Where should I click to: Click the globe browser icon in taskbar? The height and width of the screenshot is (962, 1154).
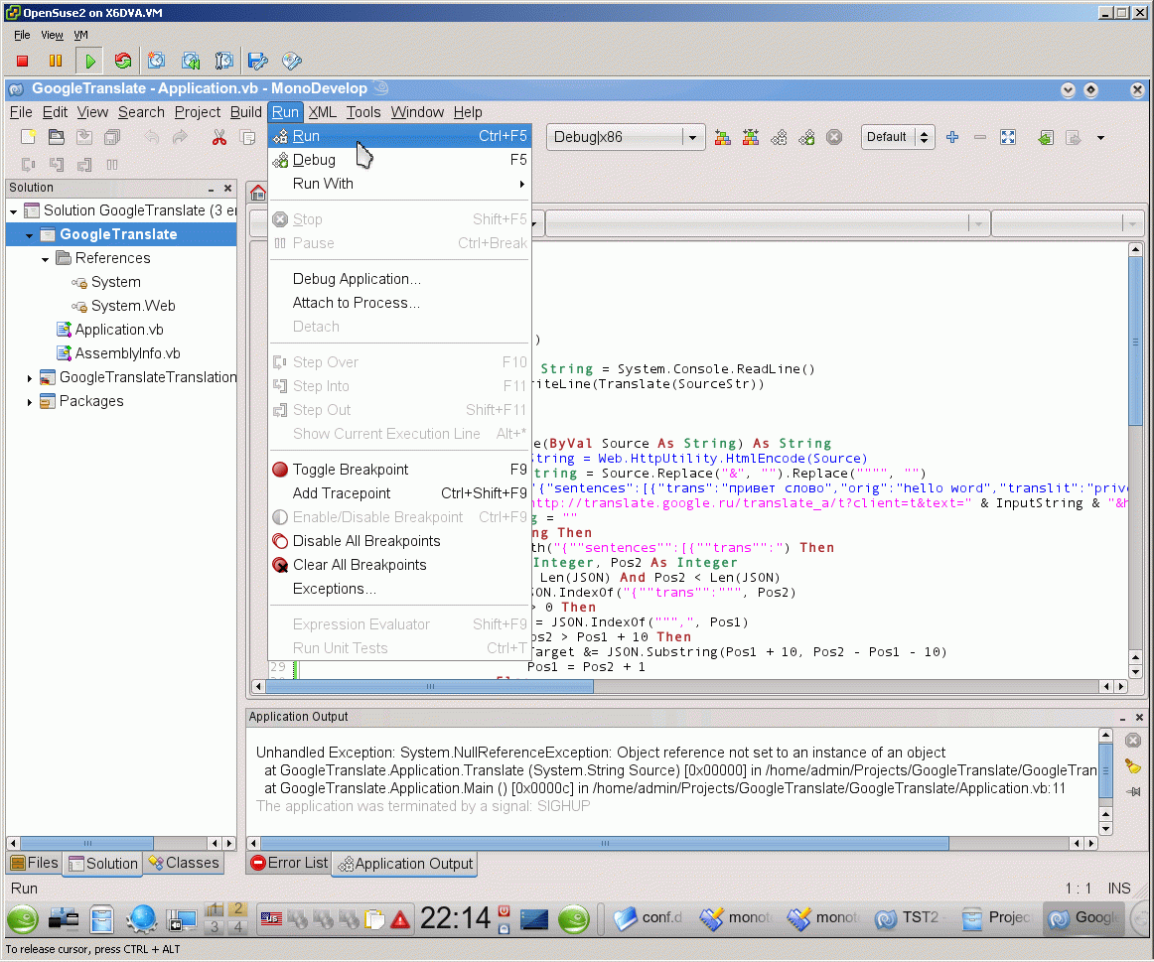141,919
